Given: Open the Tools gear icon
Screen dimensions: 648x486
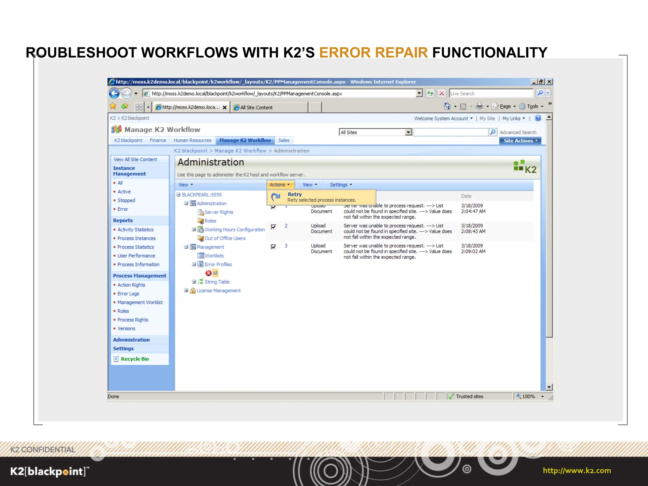Looking at the screenshot, I should click(522, 106).
